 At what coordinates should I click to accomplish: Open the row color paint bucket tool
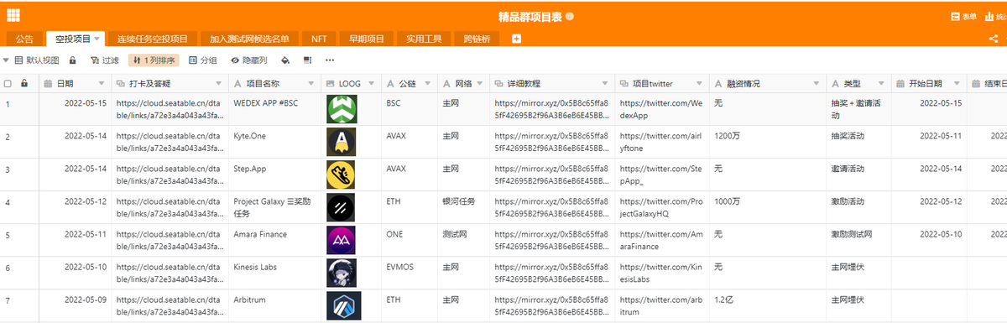tap(284, 60)
